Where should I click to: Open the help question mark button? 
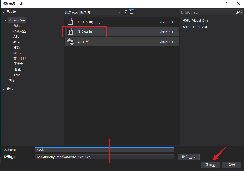point(227,4)
